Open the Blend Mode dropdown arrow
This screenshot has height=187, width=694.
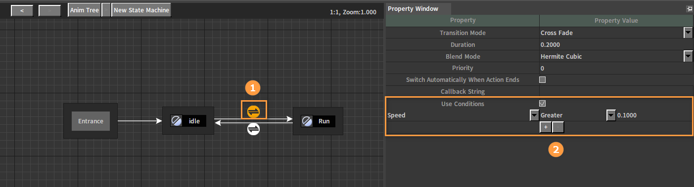click(x=688, y=56)
